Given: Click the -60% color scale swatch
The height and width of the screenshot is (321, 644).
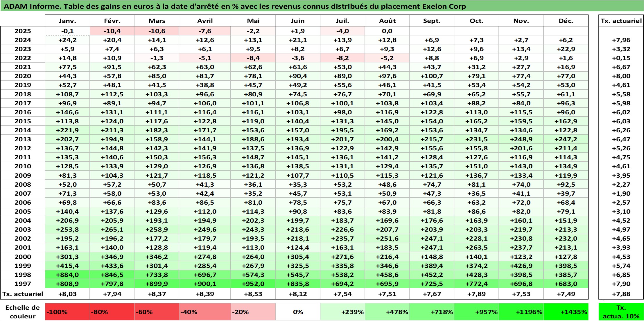Looking at the screenshot, I should (157, 312).
